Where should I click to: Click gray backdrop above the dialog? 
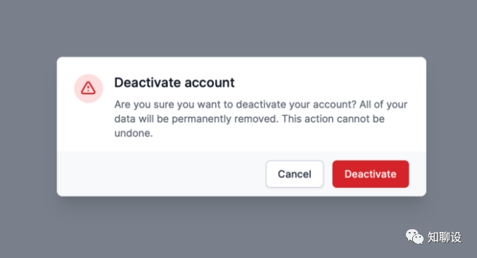click(x=238, y=28)
